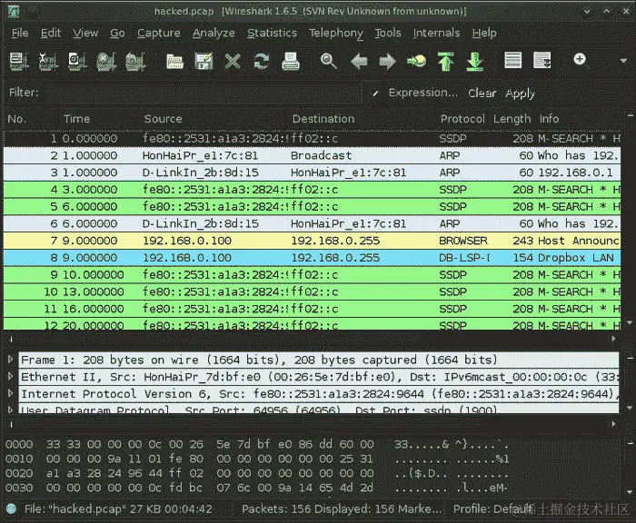Screen dimensions: 636x523
Task: Open the Tools menu
Action: click(x=388, y=33)
